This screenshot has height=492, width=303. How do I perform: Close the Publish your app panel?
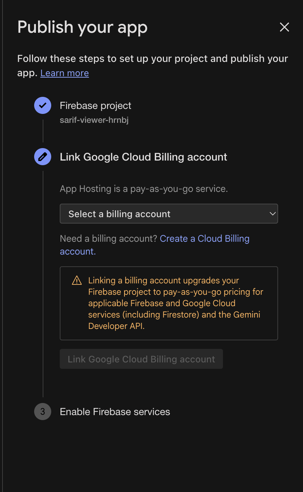[x=284, y=27]
